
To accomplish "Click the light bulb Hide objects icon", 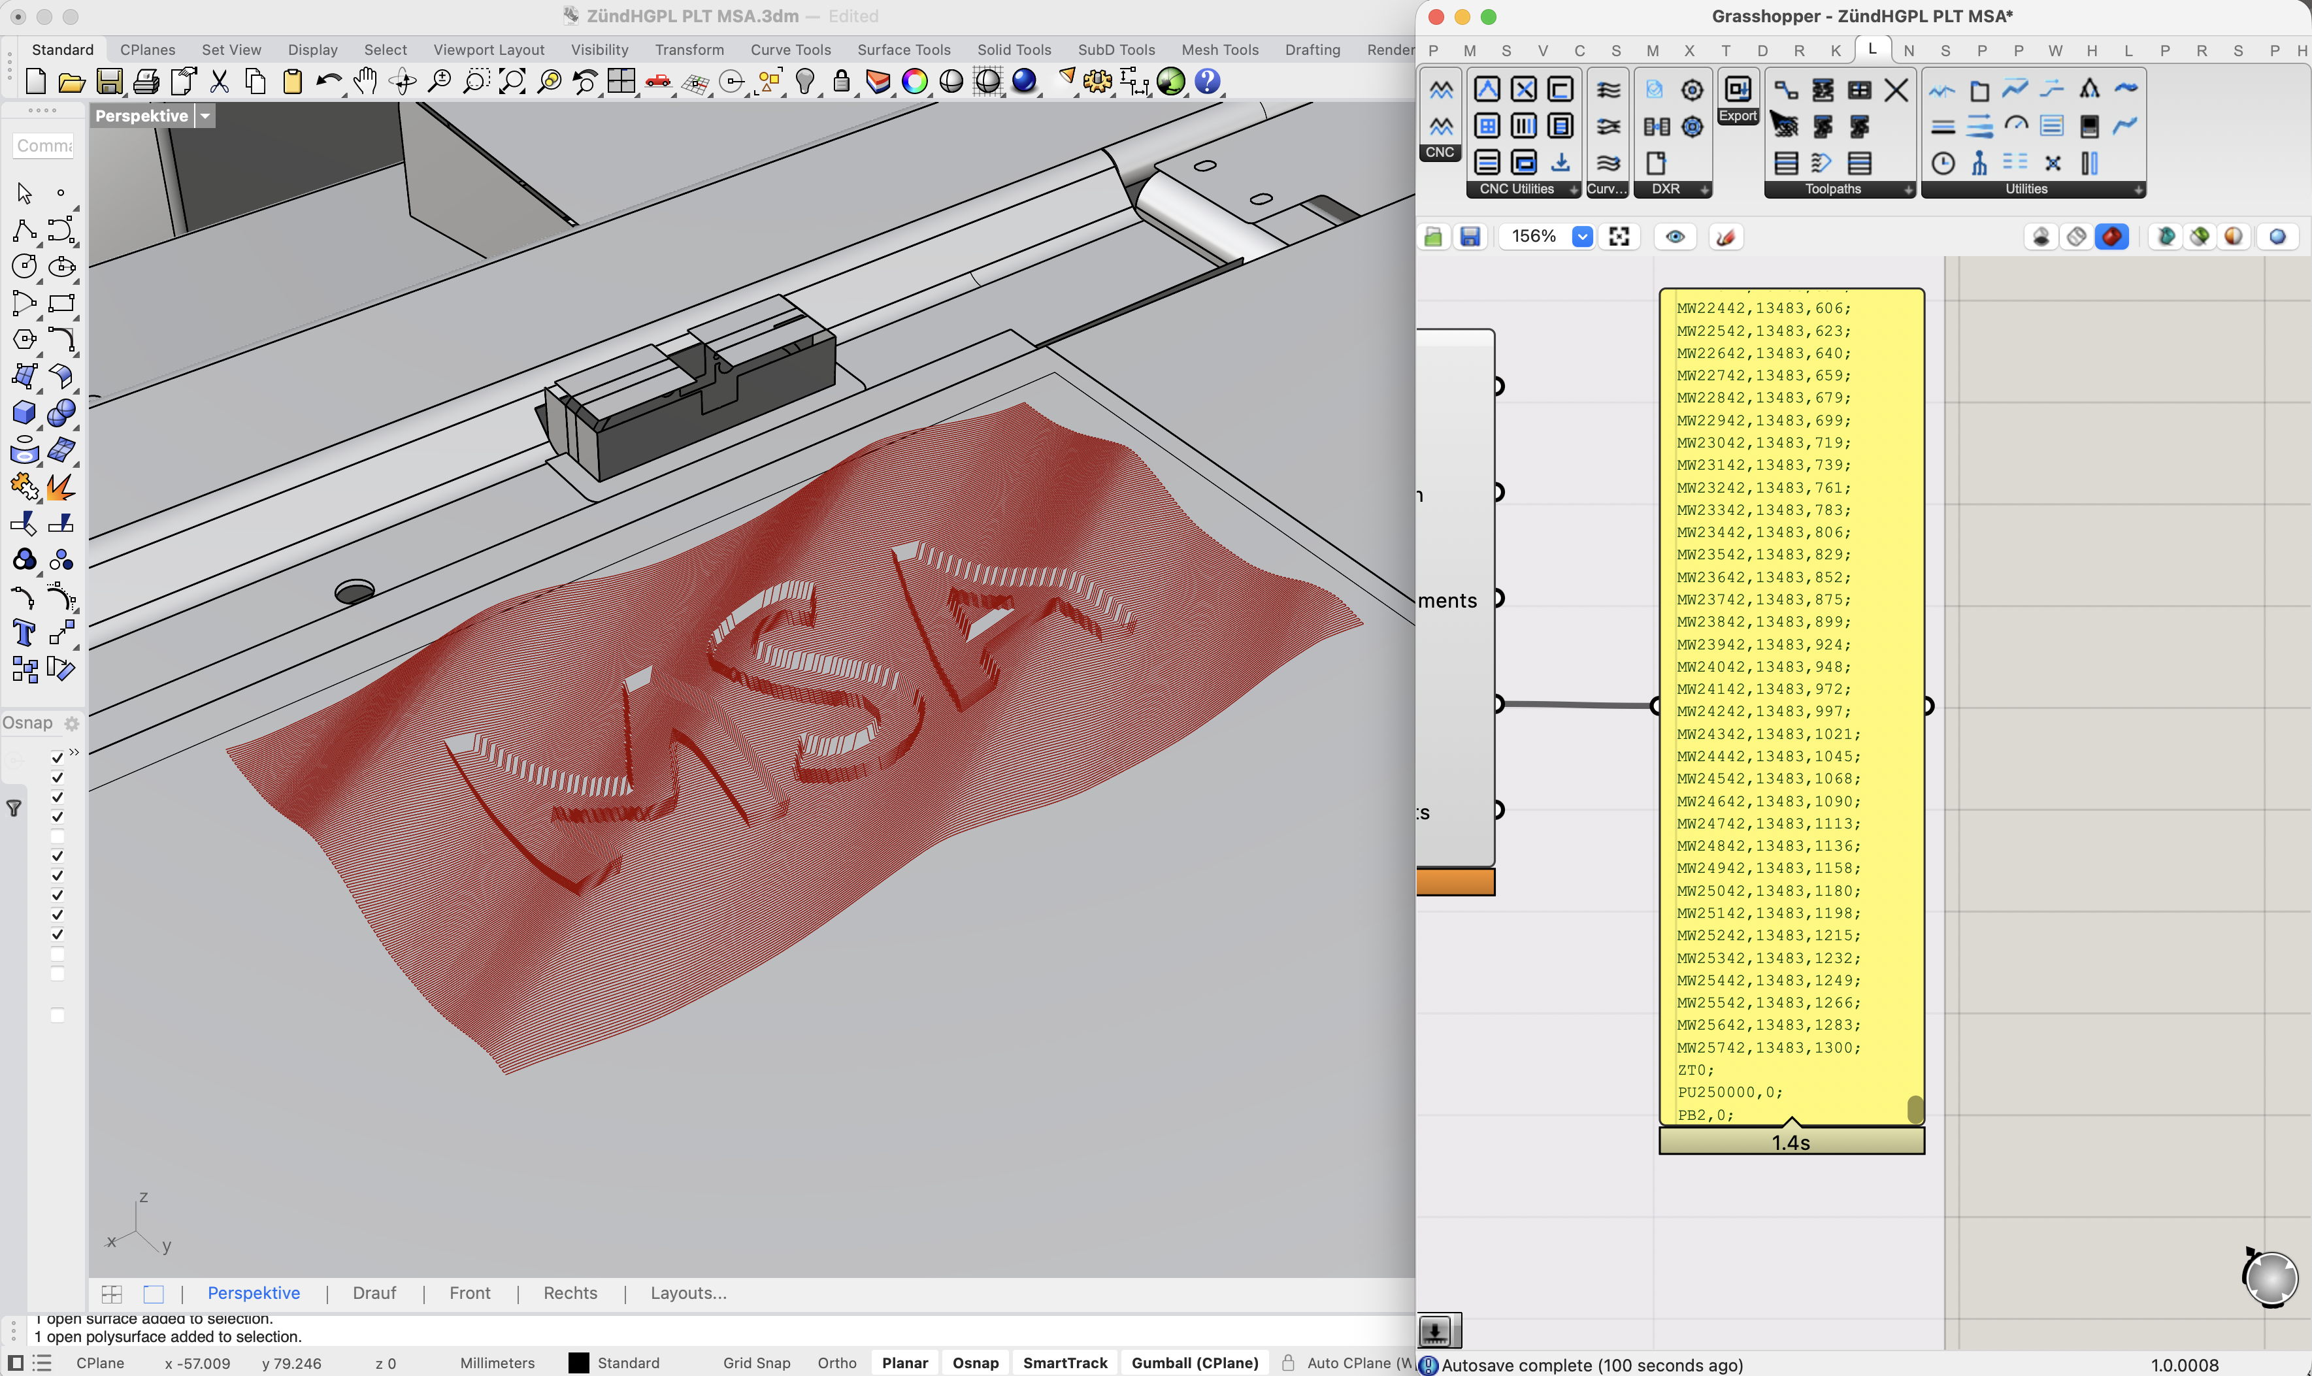I will [x=805, y=82].
